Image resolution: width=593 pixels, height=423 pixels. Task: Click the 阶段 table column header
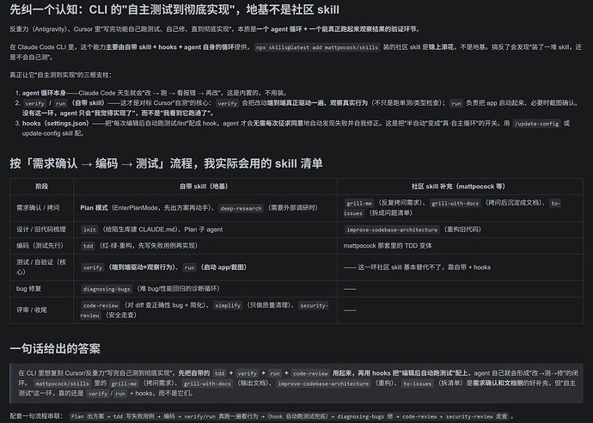[41, 187]
